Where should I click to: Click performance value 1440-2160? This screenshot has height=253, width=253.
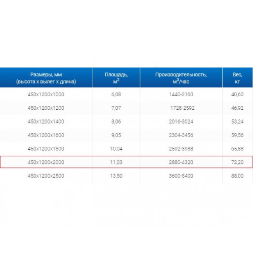coord(181,94)
